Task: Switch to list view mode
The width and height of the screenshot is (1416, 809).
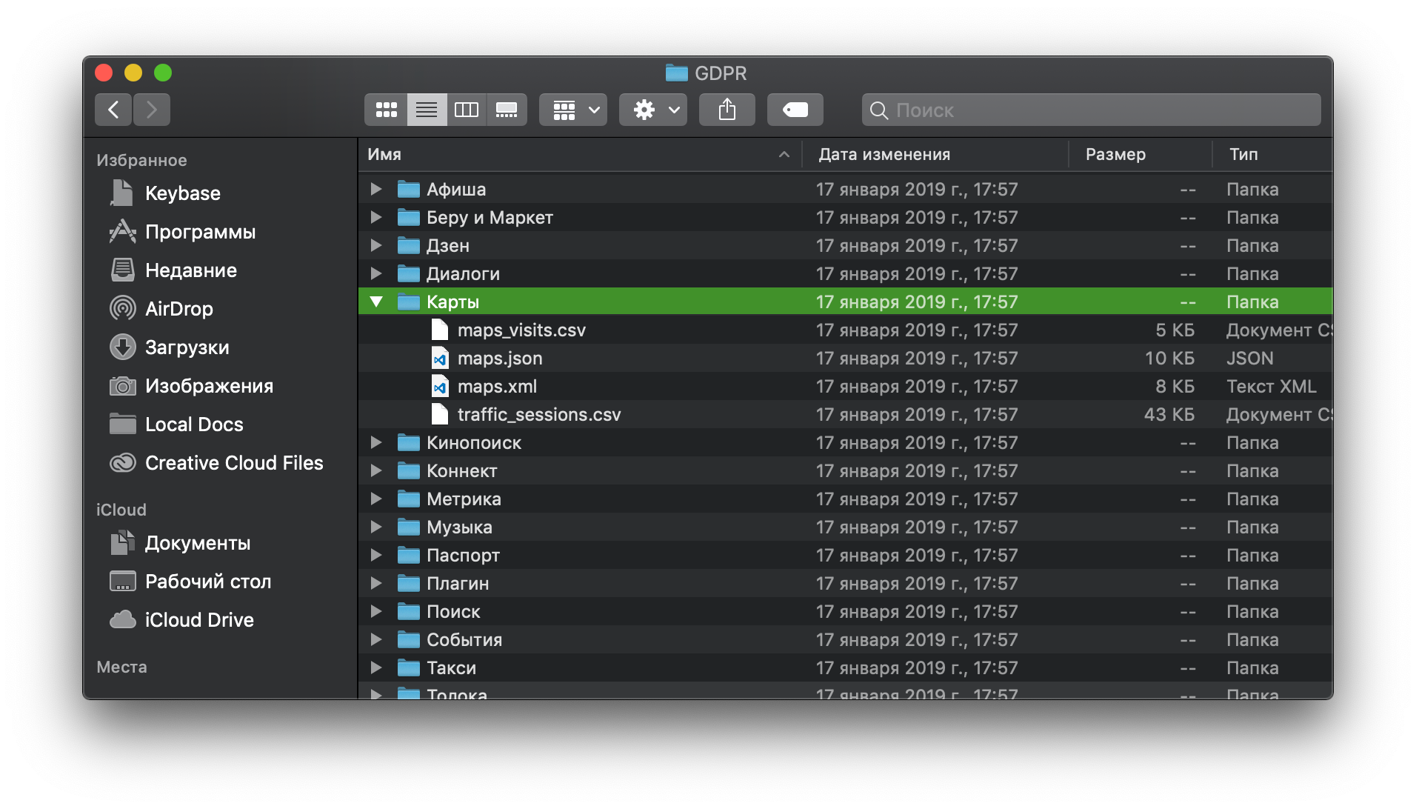Action: point(427,110)
